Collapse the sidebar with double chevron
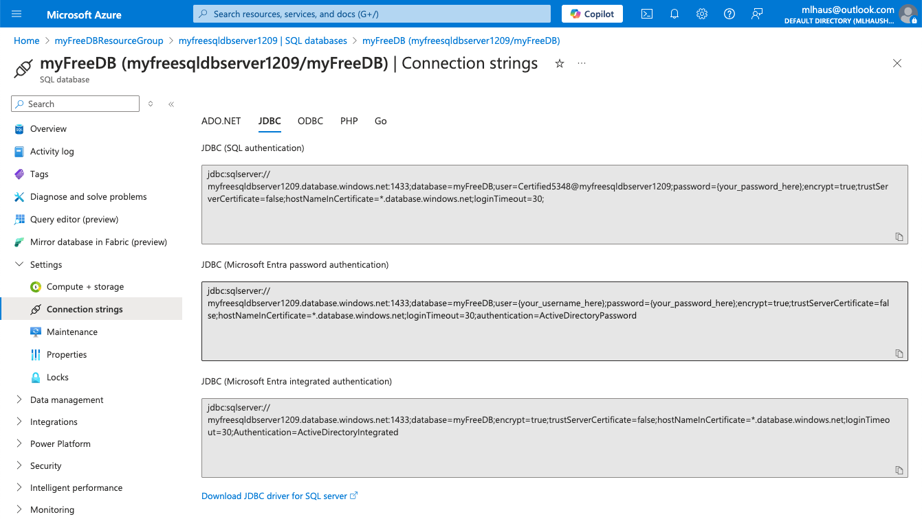 (x=171, y=104)
